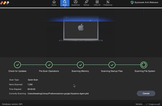Click the Scanning Memory step label
Viewport: 162px width, 106px height.
(80, 71)
